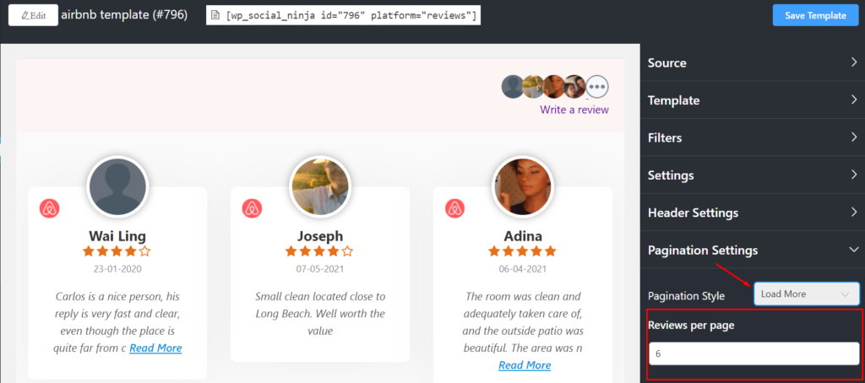Click the Airbnb logo on Wai Ling's card
This screenshot has width=865, height=383.
pos(50,209)
